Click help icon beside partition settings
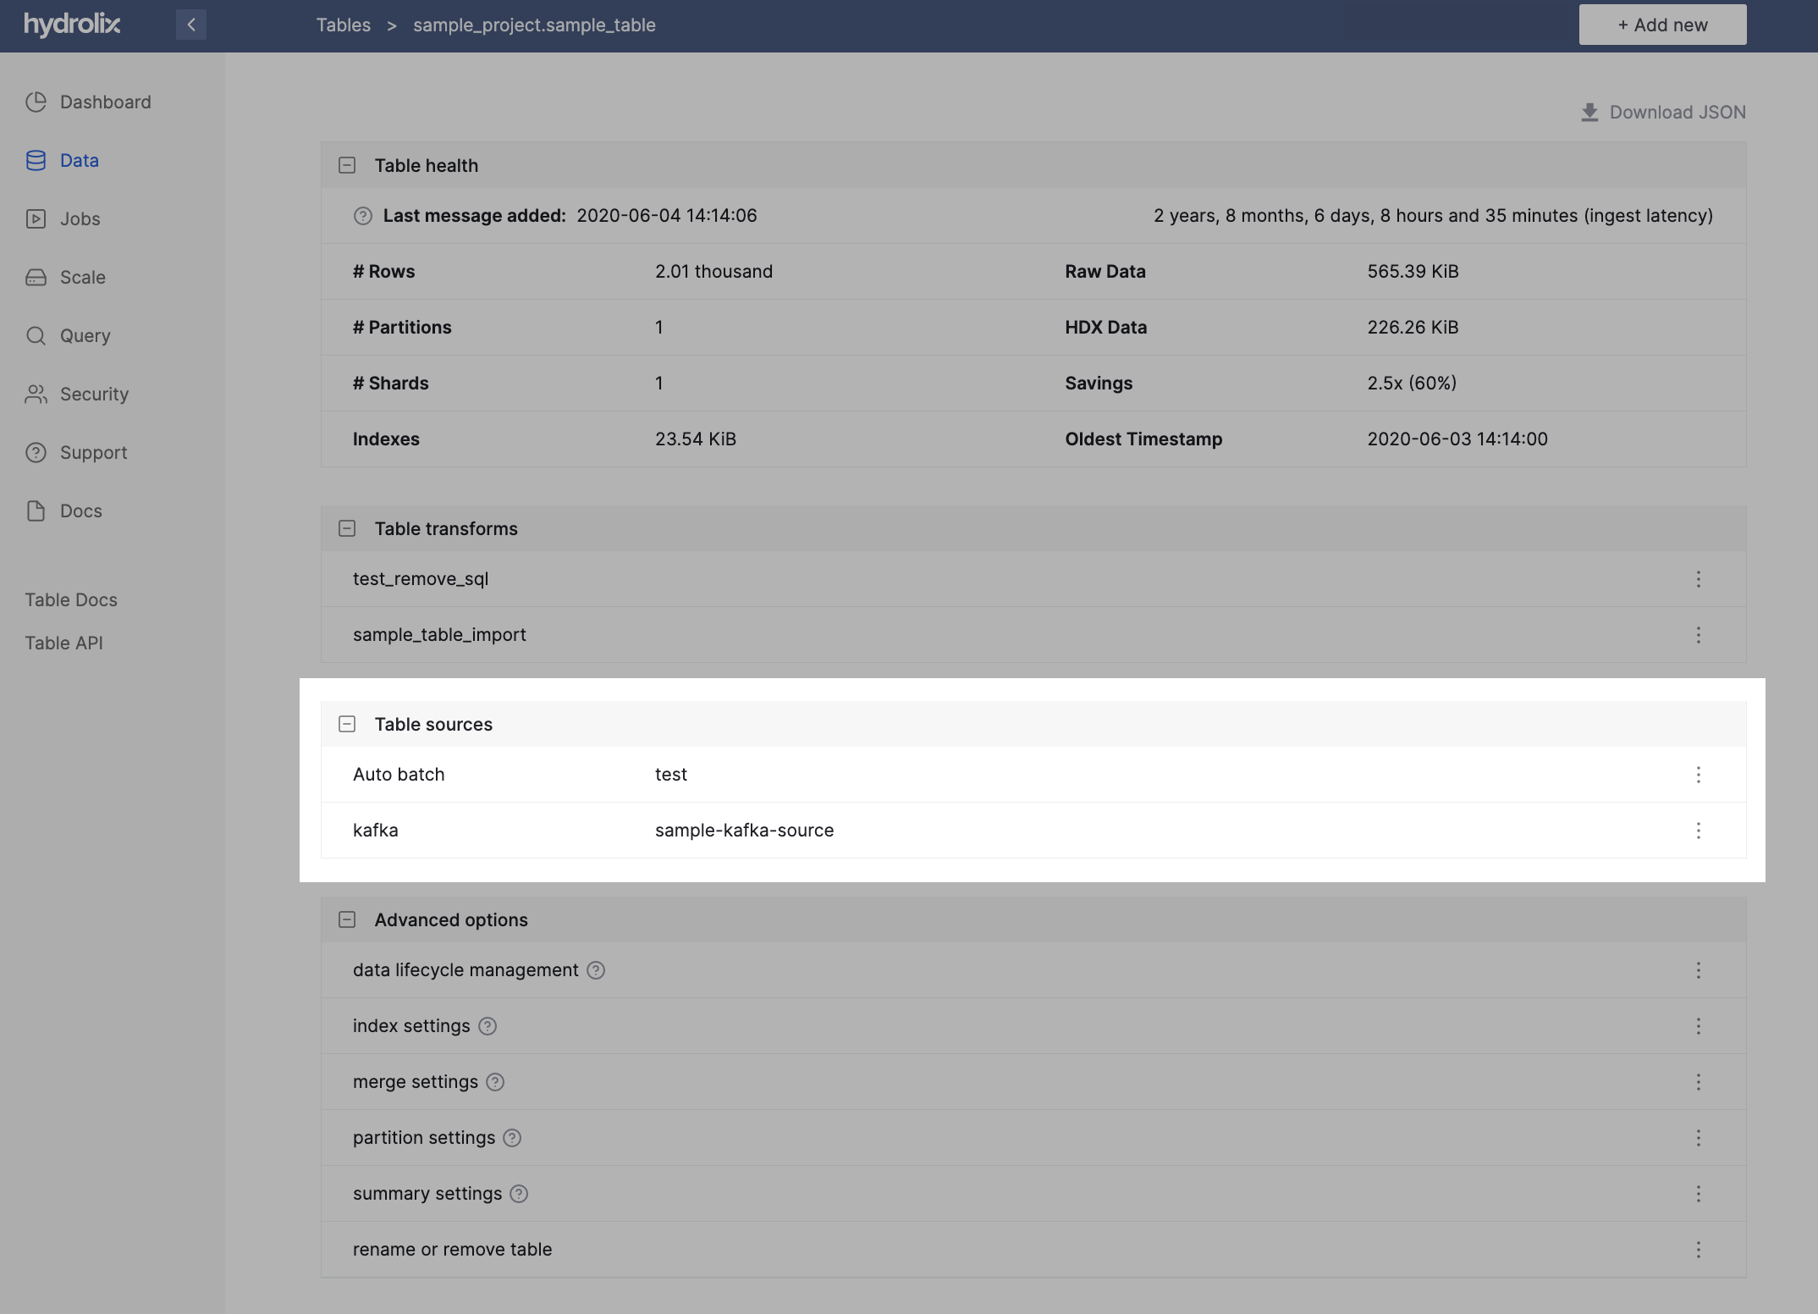This screenshot has height=1314, width=1818. [512, 1138]
